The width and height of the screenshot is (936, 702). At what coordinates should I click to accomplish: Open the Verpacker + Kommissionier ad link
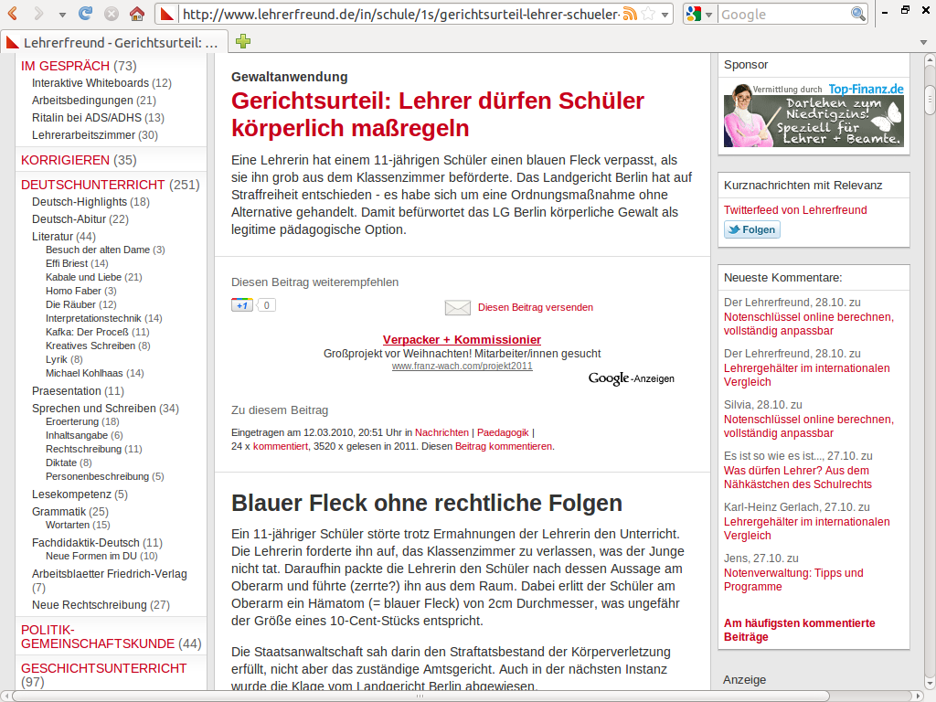pos(462,340)
